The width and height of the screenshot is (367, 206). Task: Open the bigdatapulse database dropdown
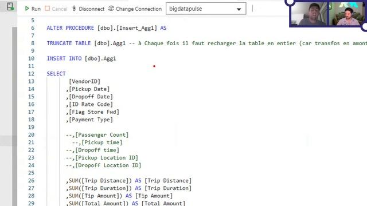[206, 9]
